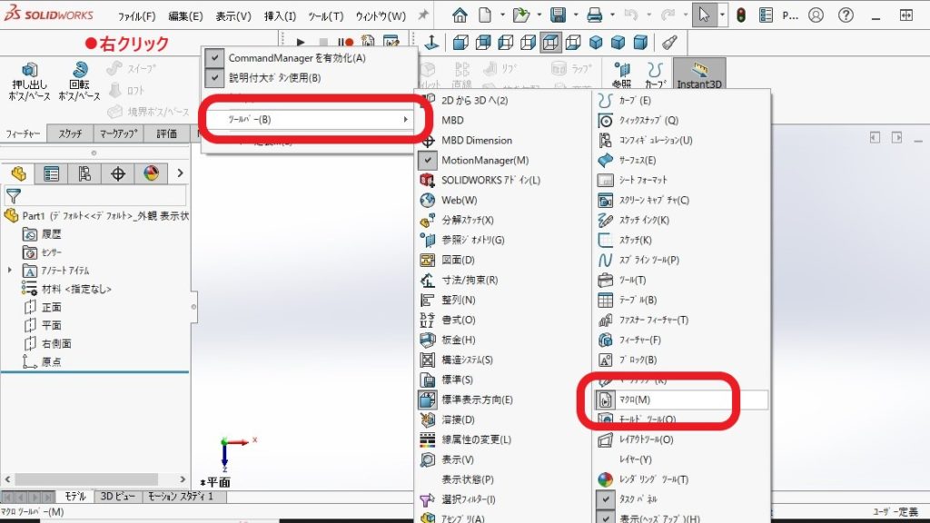This screenshot has height=523, width=930.
Task: Click the macro Play button icon
Action: pos(301,42)
